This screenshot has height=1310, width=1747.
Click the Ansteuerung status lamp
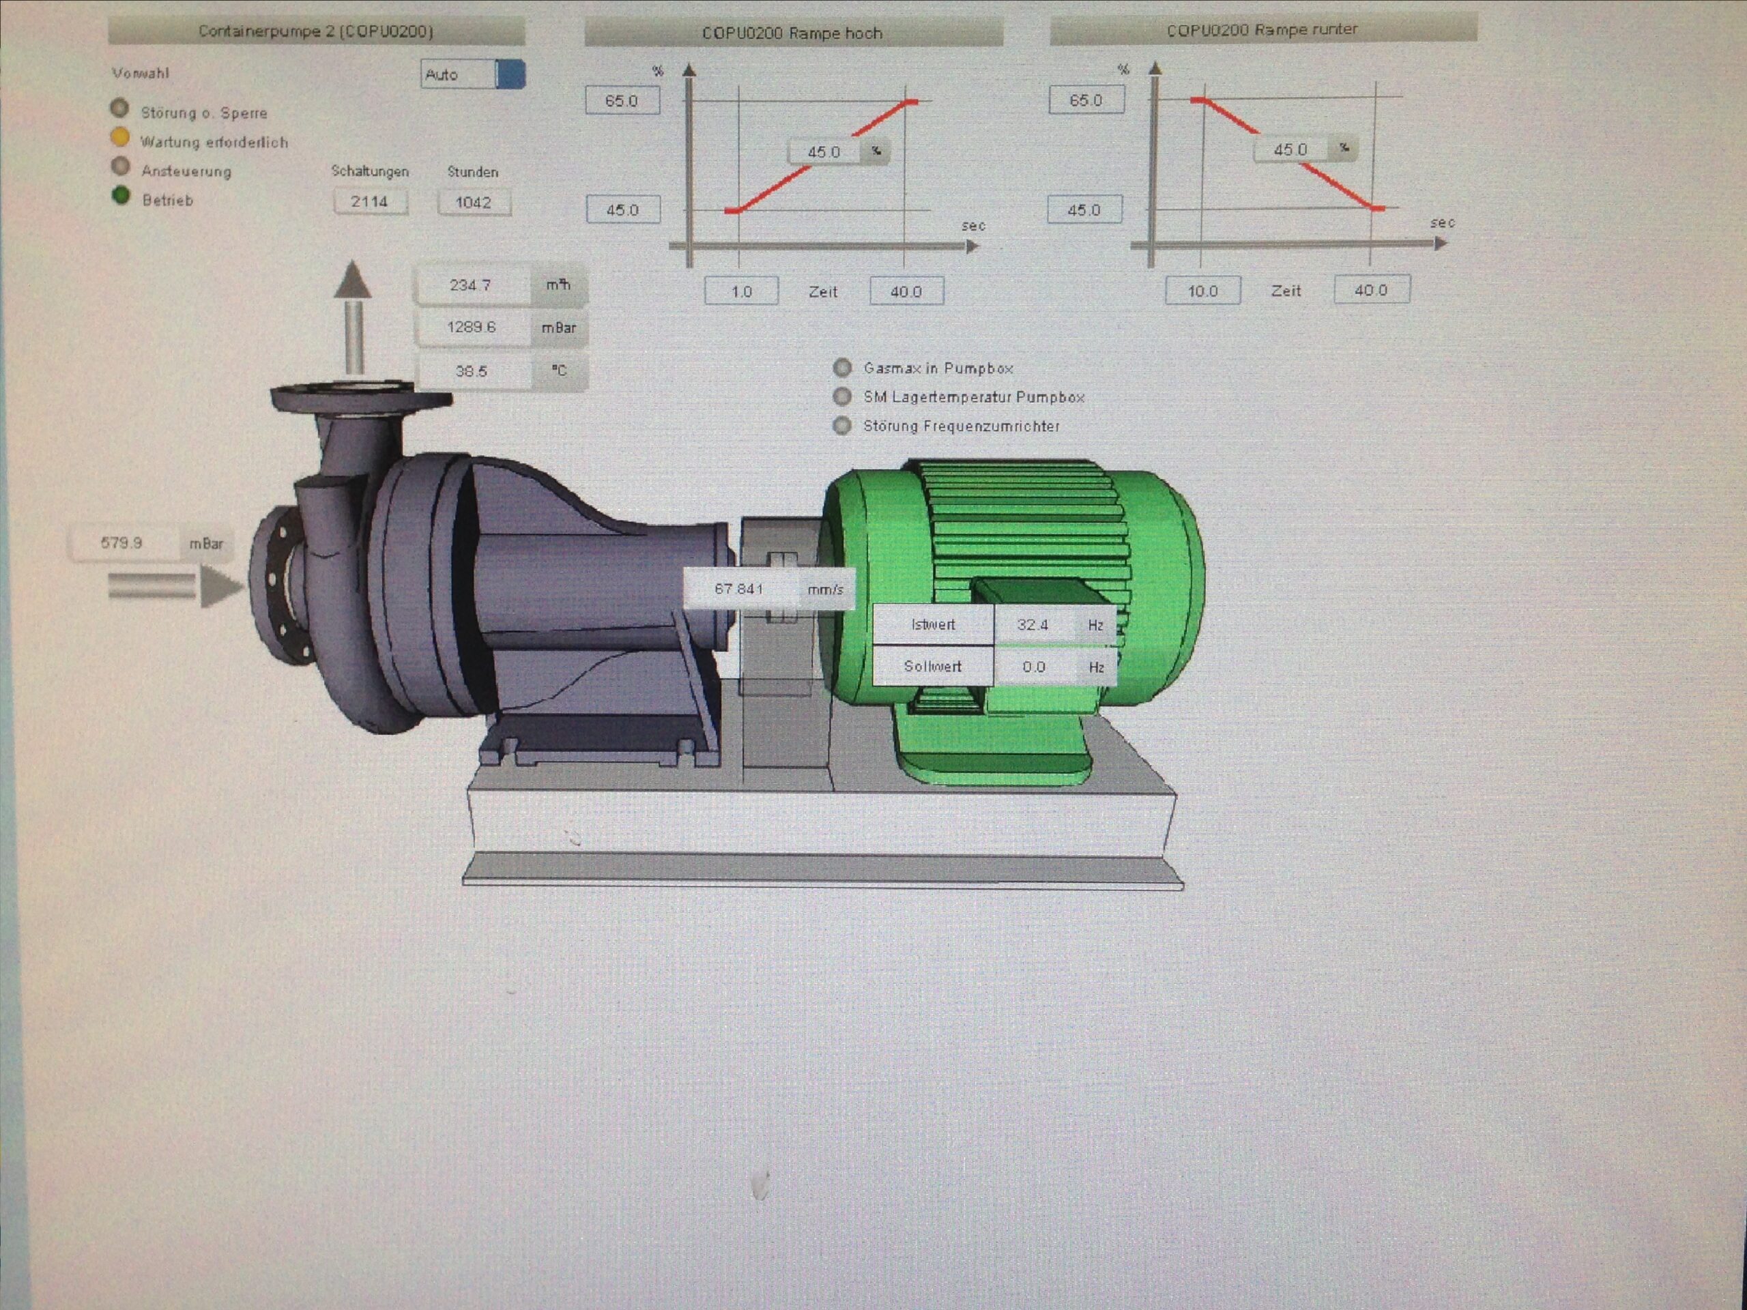tap(120, 166)
